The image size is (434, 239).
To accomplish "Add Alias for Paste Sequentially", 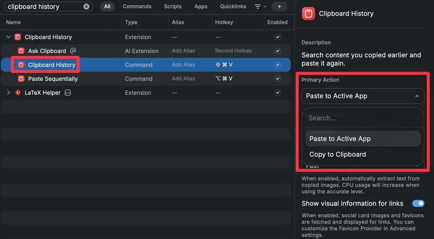I will coord(183,79).
